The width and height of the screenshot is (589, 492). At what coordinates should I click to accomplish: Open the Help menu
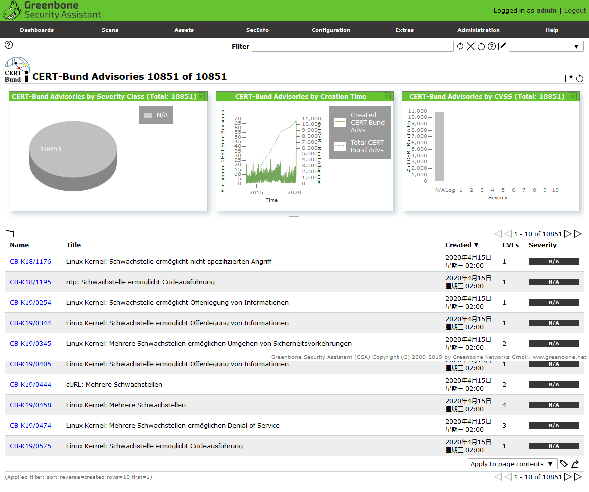point(552,30)
